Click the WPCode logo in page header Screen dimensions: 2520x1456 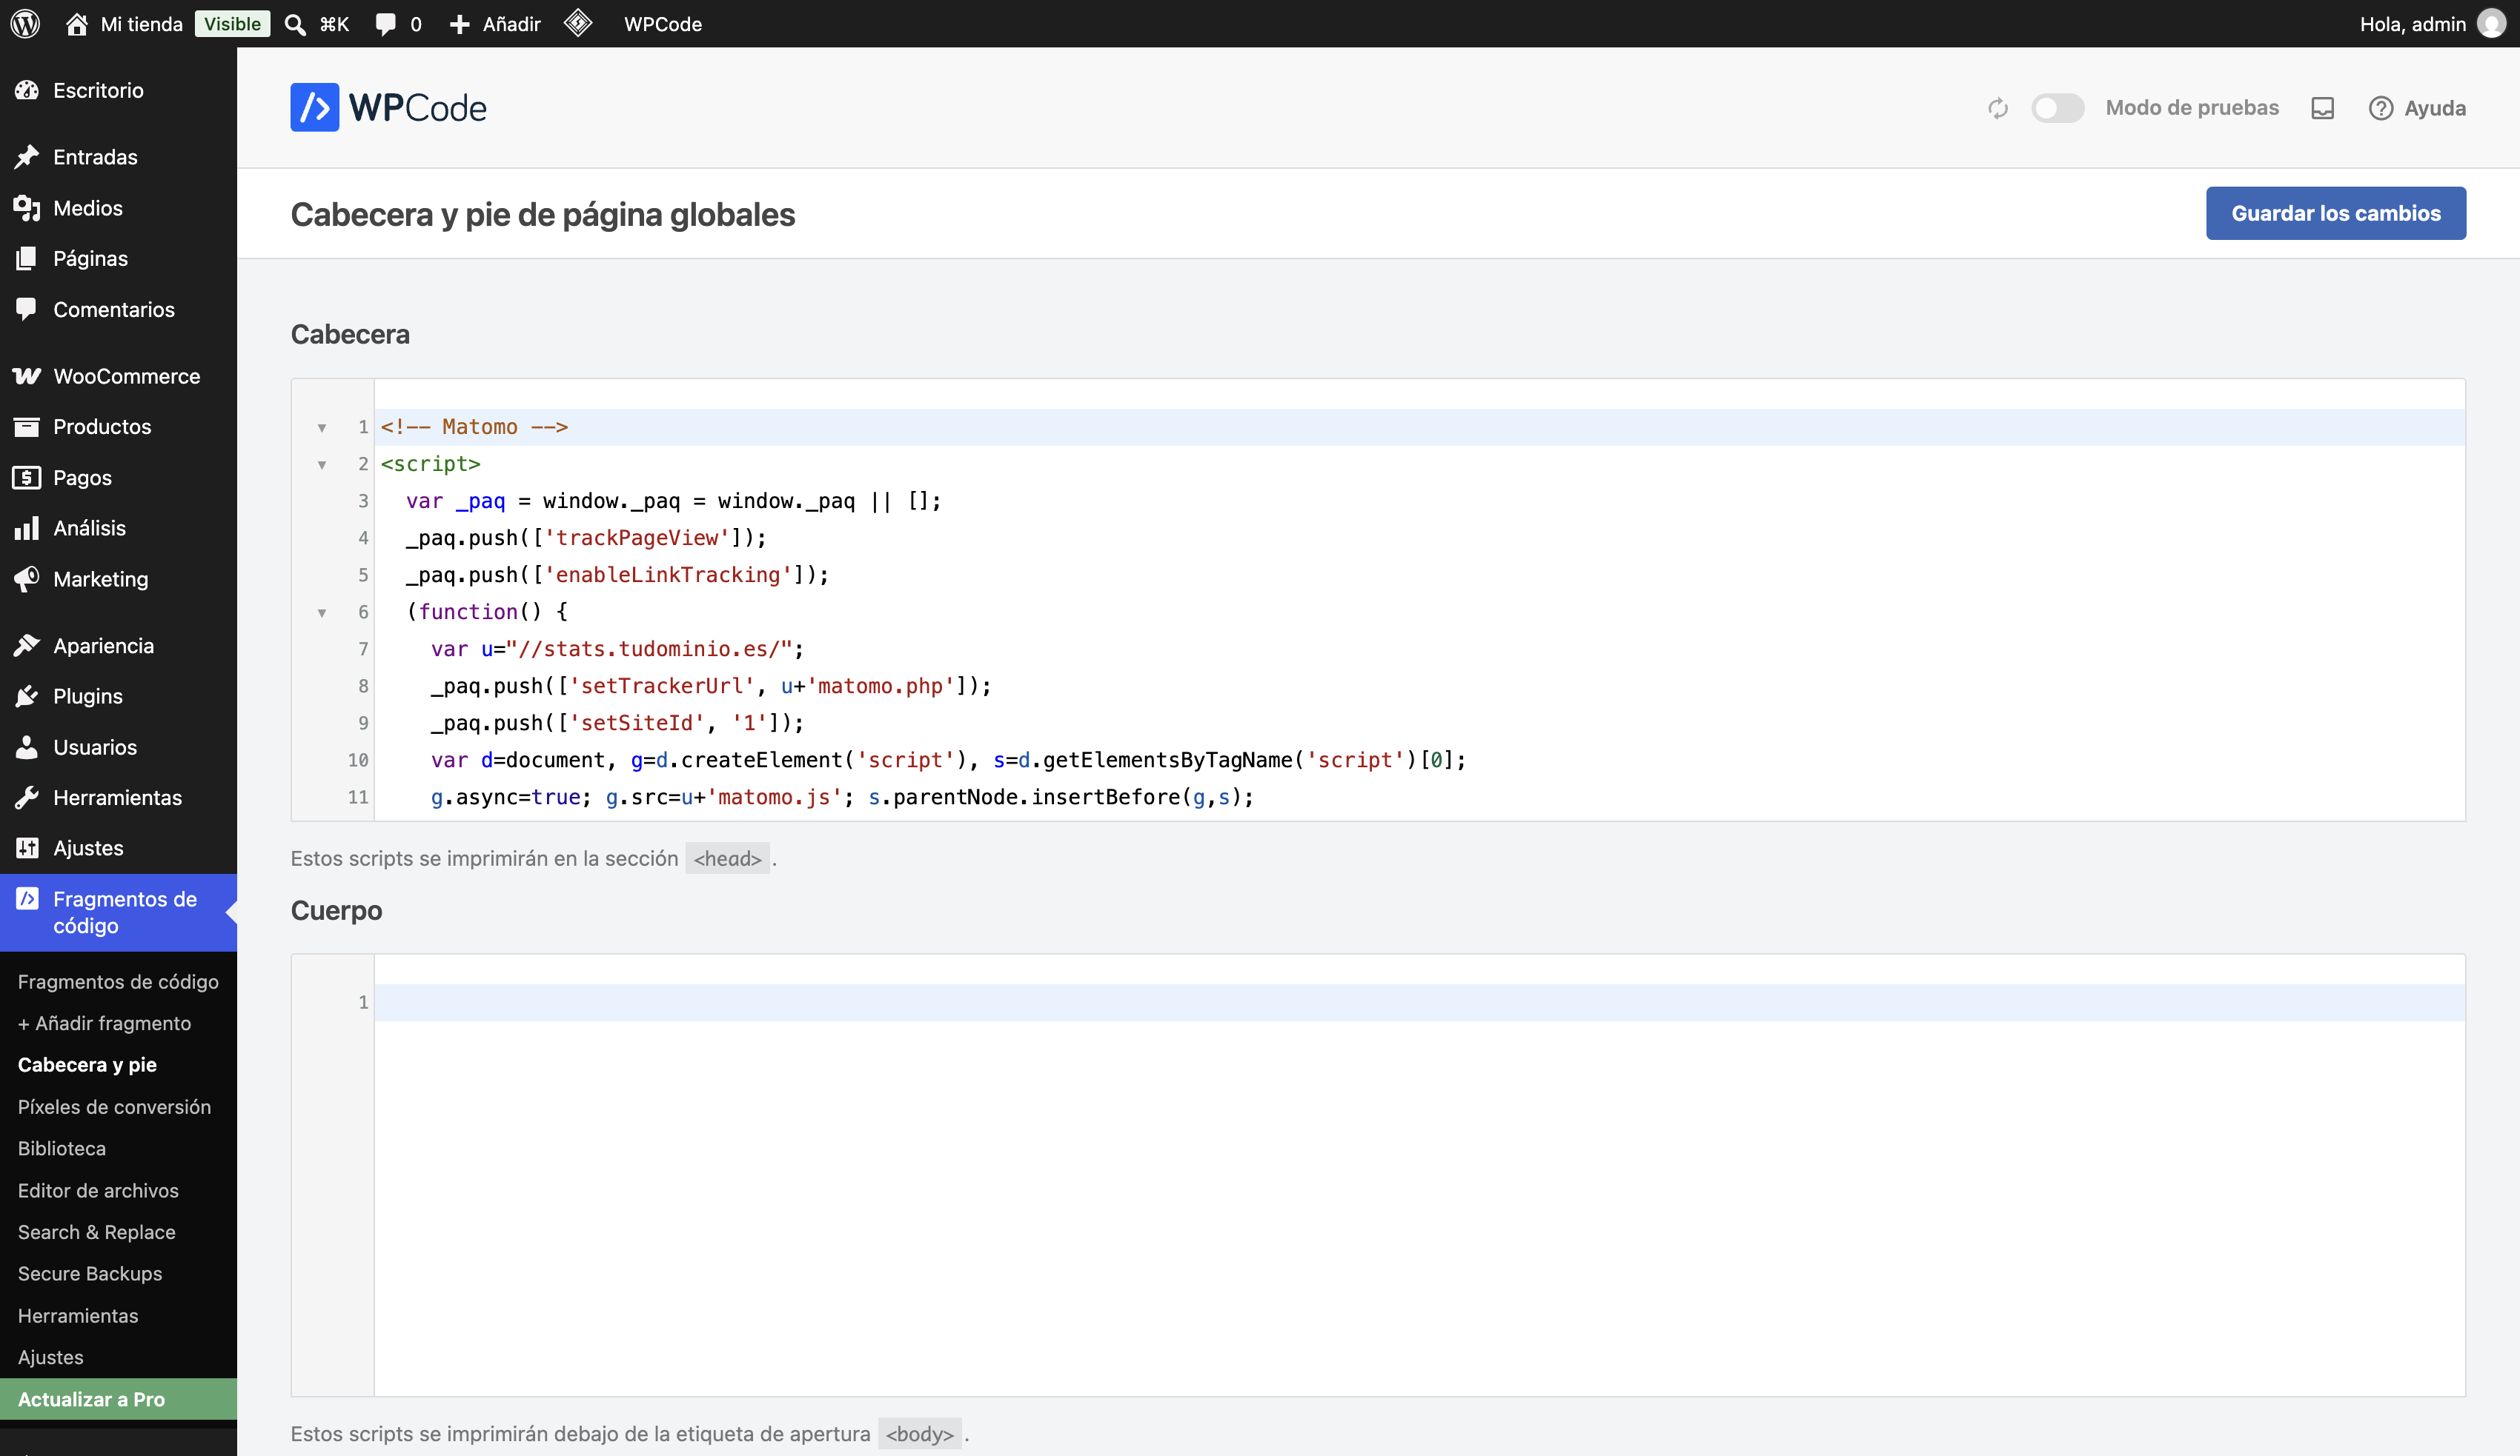pos(388,107)
